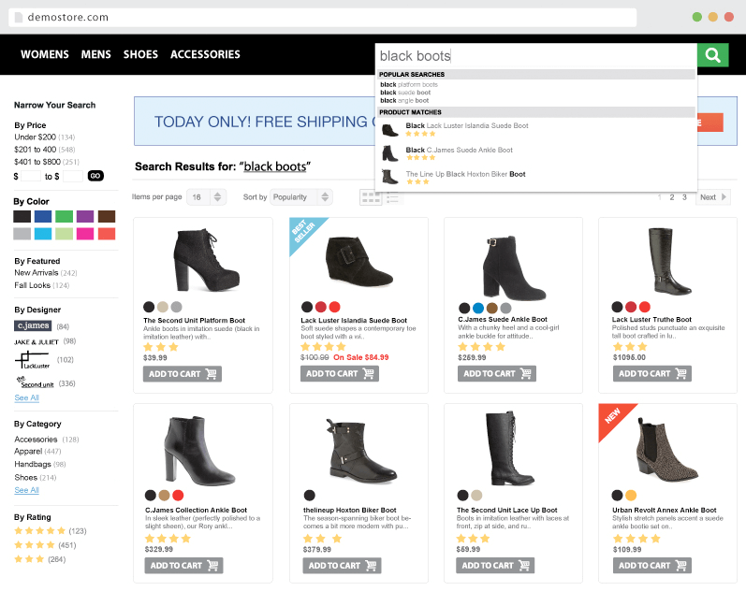Filter by five-star rating

point(34,530)
